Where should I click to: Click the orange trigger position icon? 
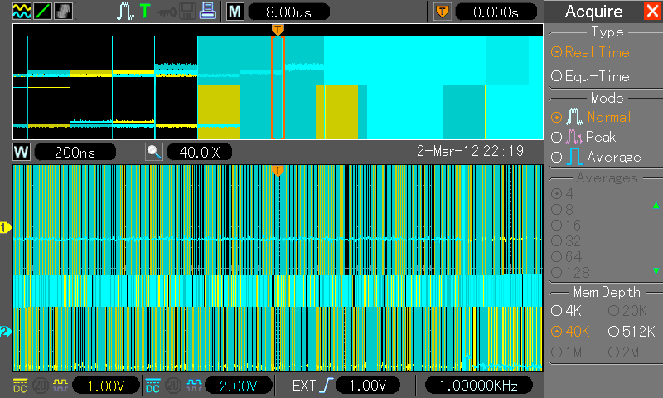click(x=443, y=12)
